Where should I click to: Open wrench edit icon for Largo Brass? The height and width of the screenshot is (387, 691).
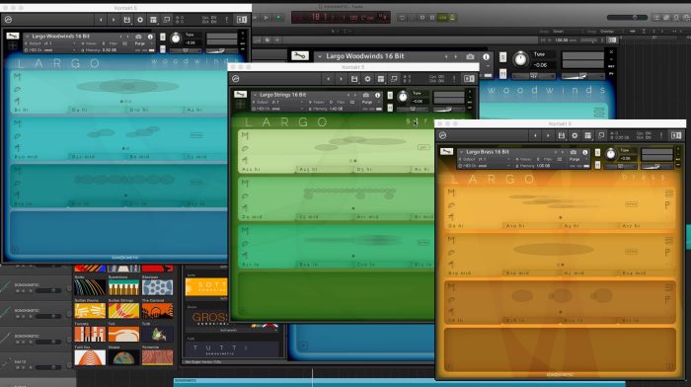(446, 151)
